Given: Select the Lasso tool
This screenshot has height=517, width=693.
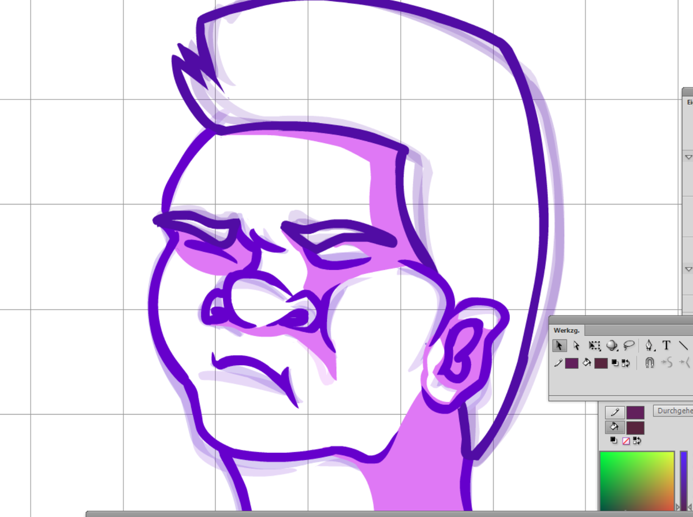Looking at the screenshot, I should coord(629,345).
